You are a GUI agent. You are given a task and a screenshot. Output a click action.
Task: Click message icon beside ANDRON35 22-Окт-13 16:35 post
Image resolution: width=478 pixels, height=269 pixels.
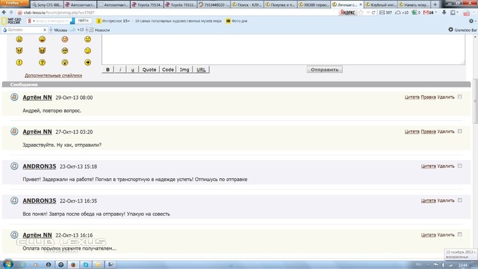[x=14, y=201]
